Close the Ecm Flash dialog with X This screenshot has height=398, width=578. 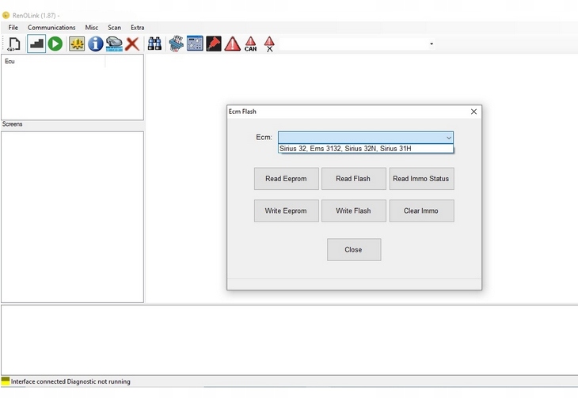(x=473, y=112)
